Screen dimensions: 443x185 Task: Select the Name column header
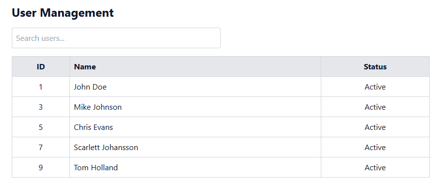coord(195,66)
